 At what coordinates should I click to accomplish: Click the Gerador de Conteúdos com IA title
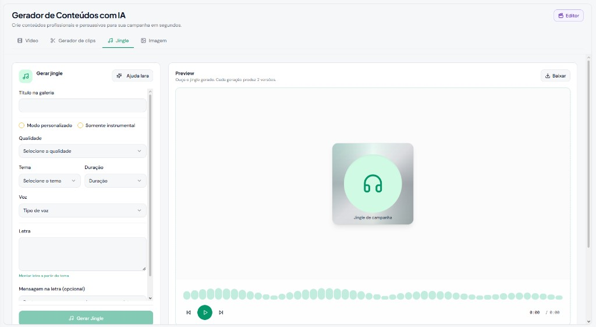coord(69,15)
